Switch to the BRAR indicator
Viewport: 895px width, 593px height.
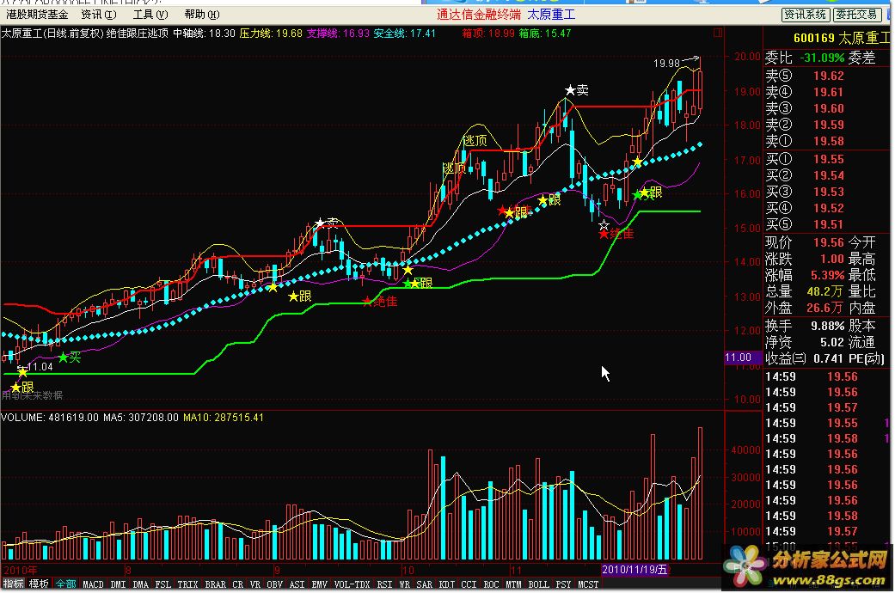tap(215, 584)
